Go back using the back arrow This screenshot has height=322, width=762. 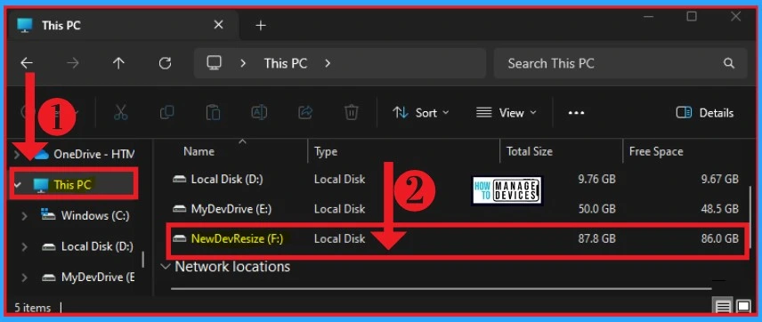(x=27, y=63)
